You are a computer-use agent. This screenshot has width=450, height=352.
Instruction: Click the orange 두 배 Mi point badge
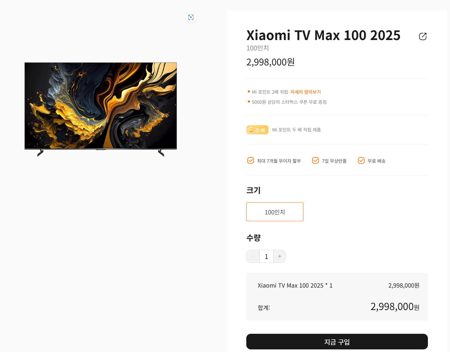pyautogui.click(x=257, y=130)
